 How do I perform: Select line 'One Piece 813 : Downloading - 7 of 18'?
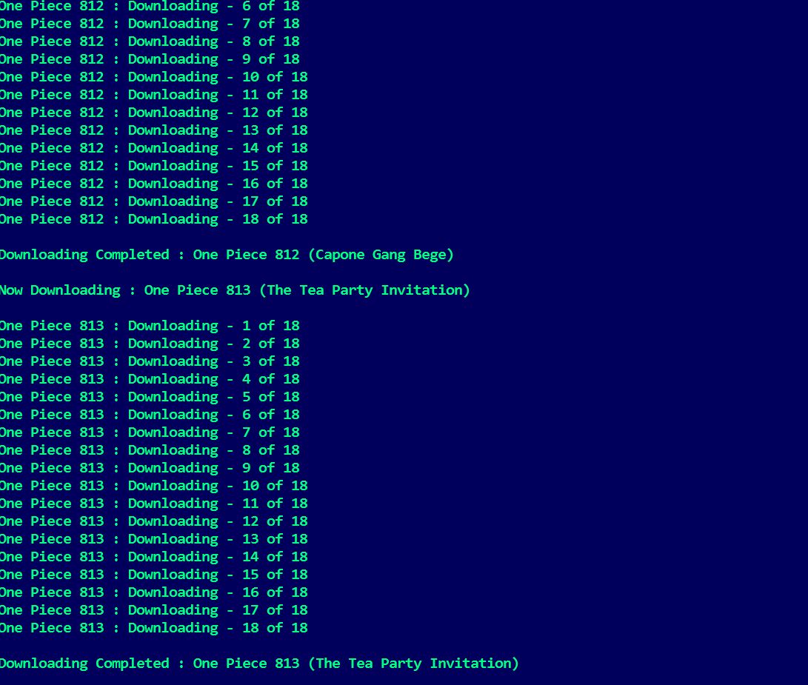(150, 432)
